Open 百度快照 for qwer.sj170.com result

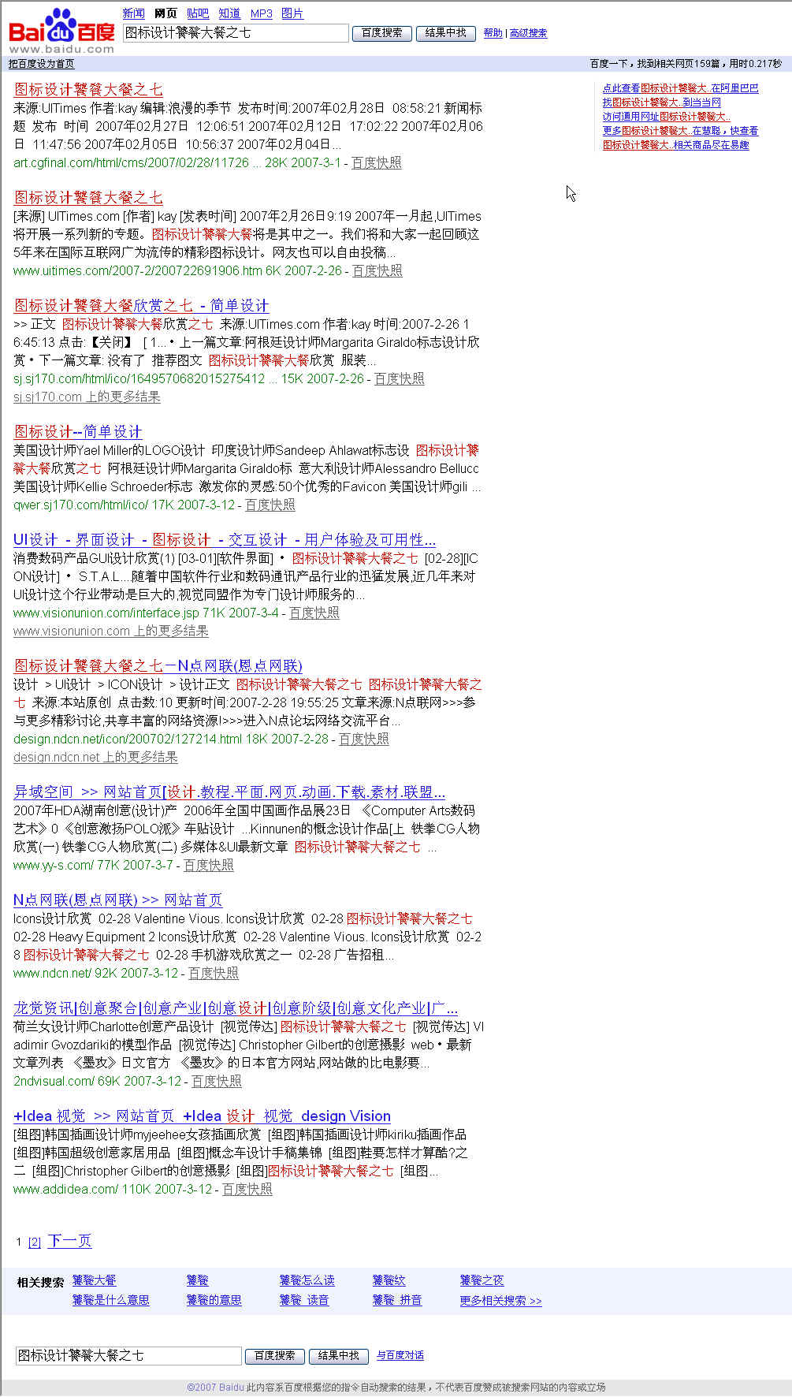point(270,505)
